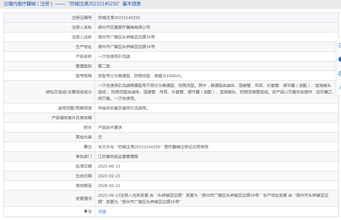The height and width of the screenshot is (220, 341).
Task: Select registration number value 苏械注准20232140250
Action: (119, 18)
